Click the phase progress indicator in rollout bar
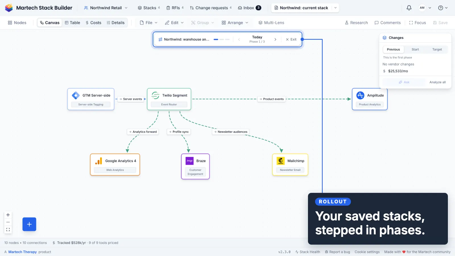Screen dimensions: 455x256 click(x=222, y=39)
